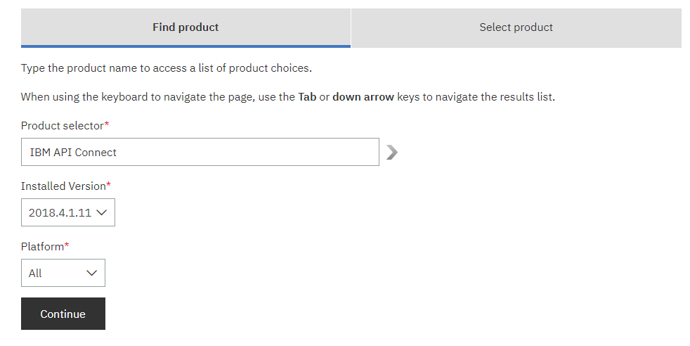
Task: Click the Installed Version chevron arrow
Action: click(102, 212)
